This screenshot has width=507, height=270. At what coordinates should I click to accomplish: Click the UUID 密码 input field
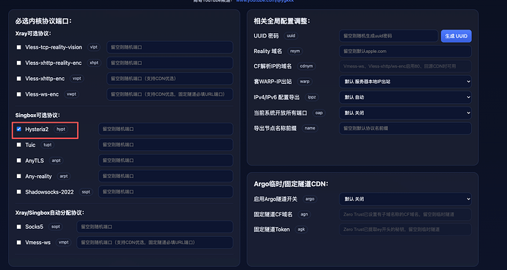coord(389,36)
